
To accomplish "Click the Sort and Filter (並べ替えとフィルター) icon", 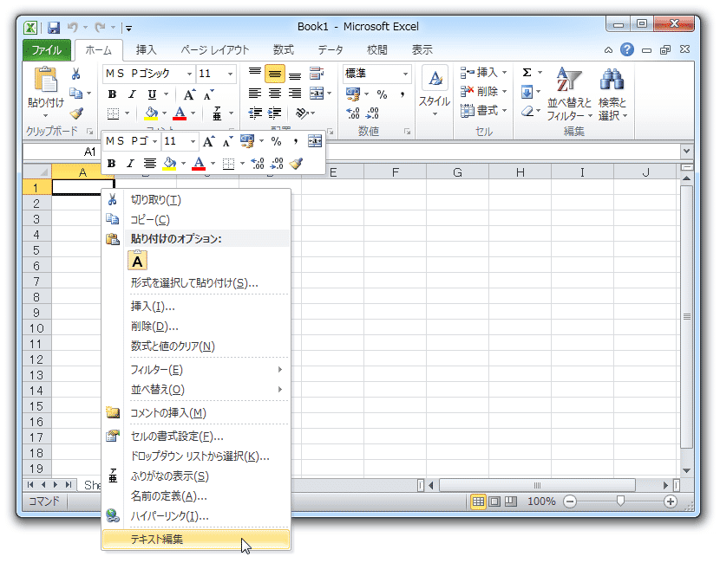I will pyautogui.click(x=568, y=80).
